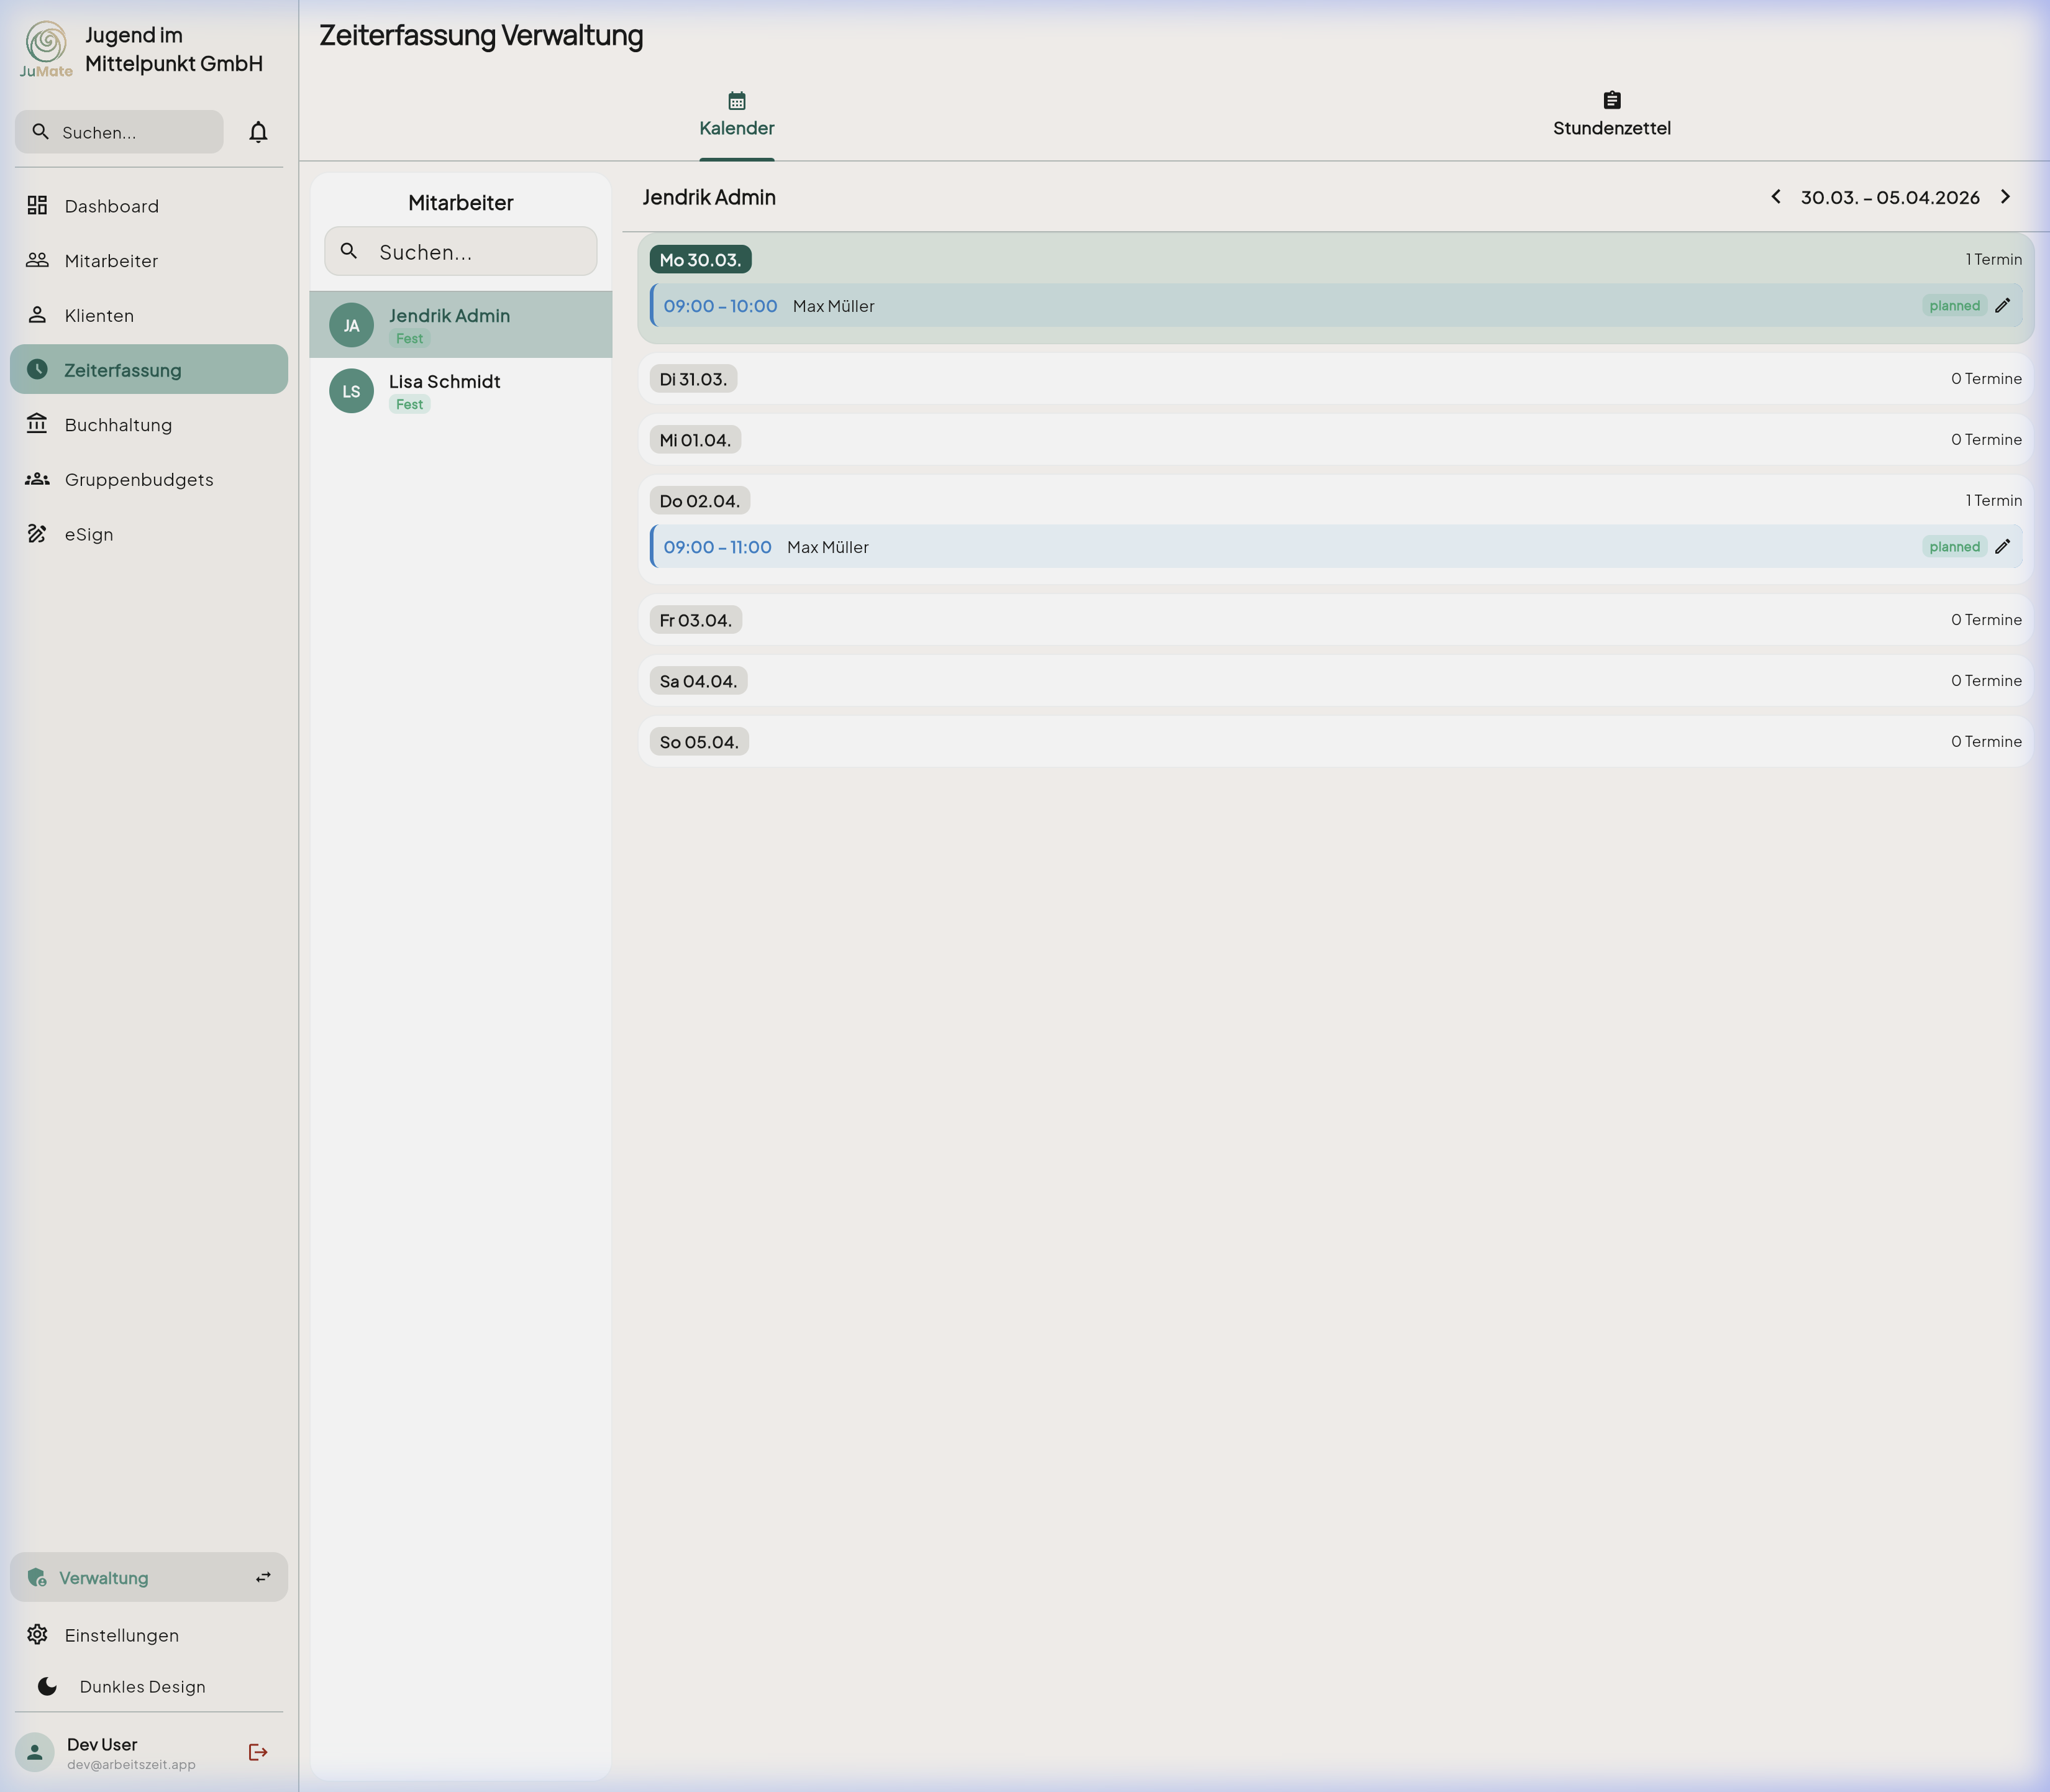Click the red logout icon
Image resolution: width=2050 pixels, height=1792 pixels.
coord(258,1751)
